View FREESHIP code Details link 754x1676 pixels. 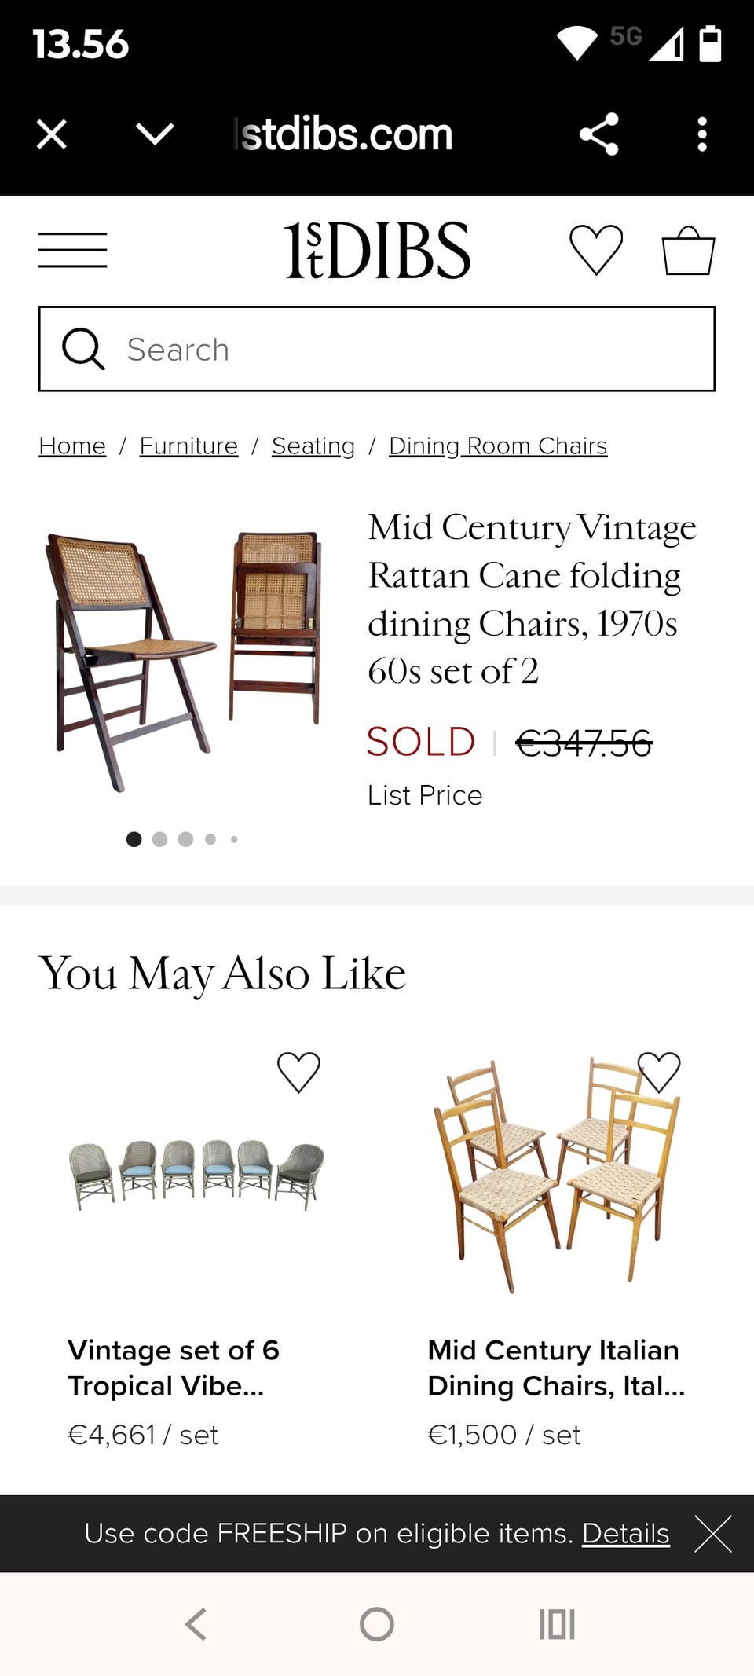click(x=625, y=1534)
